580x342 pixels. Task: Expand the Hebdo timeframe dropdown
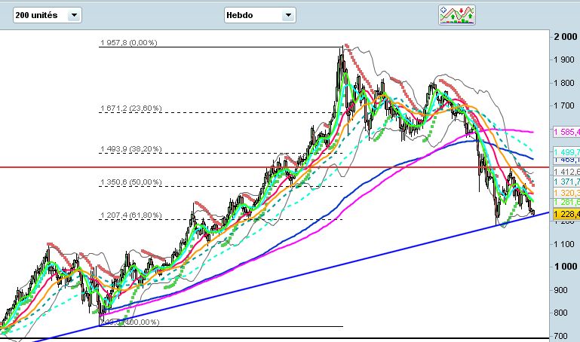(259, 15)
